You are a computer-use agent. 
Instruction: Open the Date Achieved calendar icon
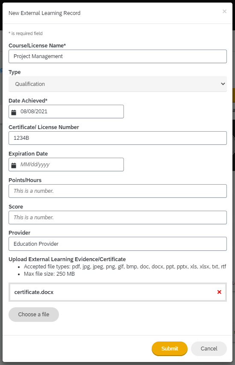tap(14, 112)
